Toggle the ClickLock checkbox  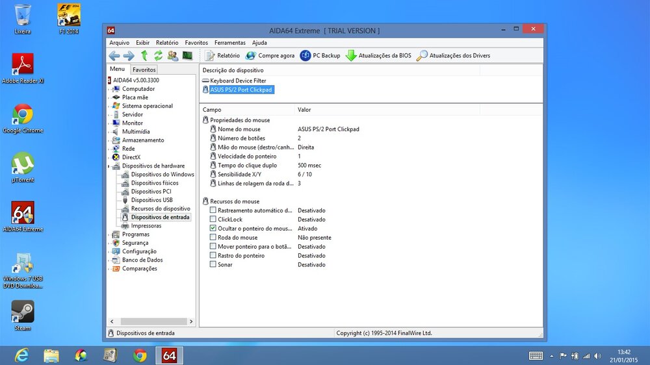pos(213,220)
